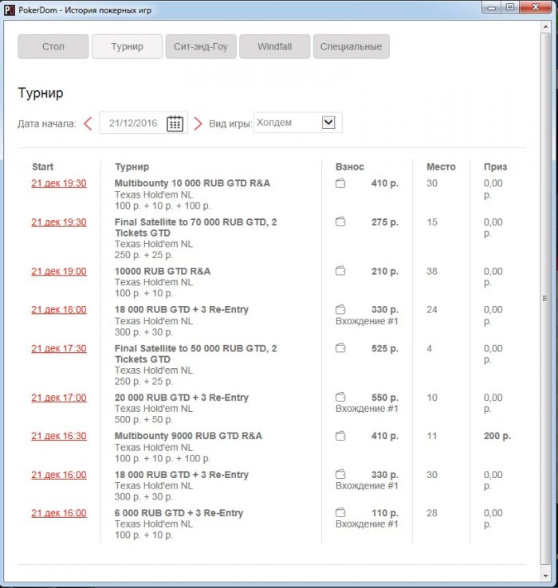Click wallet icon next to 275 р.
The height and width of the screenshot is (588, 558).
[x=340, y=222]
